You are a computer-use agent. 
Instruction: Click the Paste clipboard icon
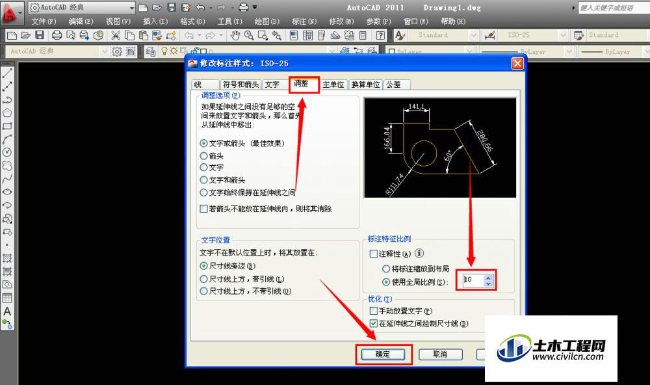point(143,35)
